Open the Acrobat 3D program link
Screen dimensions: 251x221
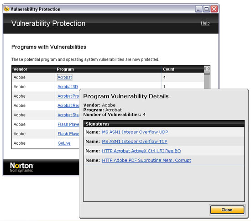point(68,87)
